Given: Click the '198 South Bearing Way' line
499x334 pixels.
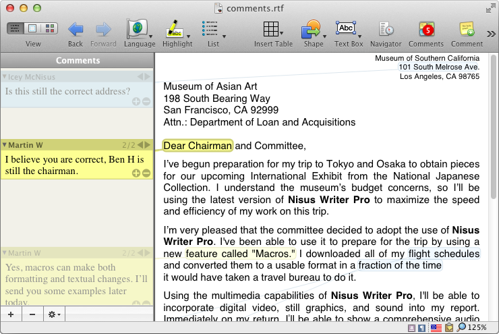Looking at the screenshot, I should (x=216, y=99).
